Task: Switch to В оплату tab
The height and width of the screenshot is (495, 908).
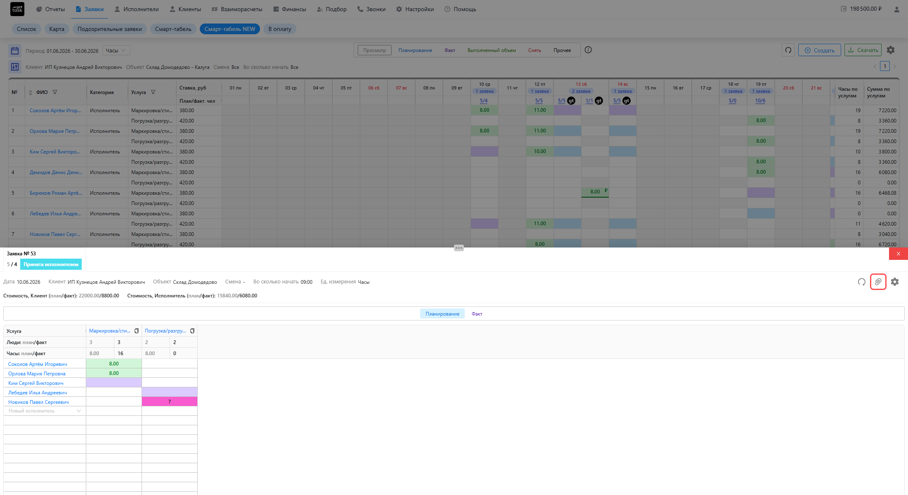Action: coord(280,29)
